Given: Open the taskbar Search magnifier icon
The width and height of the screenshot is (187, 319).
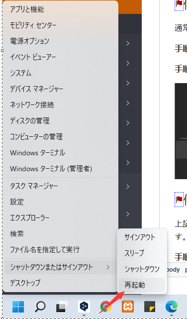Looking at the screenshot, I should (40, 307).
